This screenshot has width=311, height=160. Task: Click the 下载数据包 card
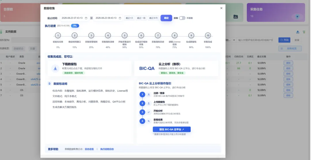pyautogui.click(x=90, y=68)
